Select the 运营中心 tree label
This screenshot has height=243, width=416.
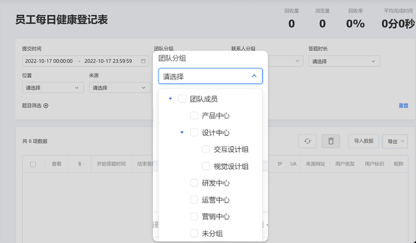[x=216, y=200]
